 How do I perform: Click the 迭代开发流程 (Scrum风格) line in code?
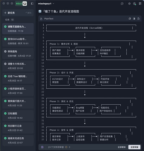tap(89, 28)
